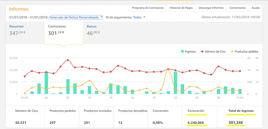This screenshot has width=268, height=129.
Task: Select the Comisiones summary card
Action: coord(64,33)
